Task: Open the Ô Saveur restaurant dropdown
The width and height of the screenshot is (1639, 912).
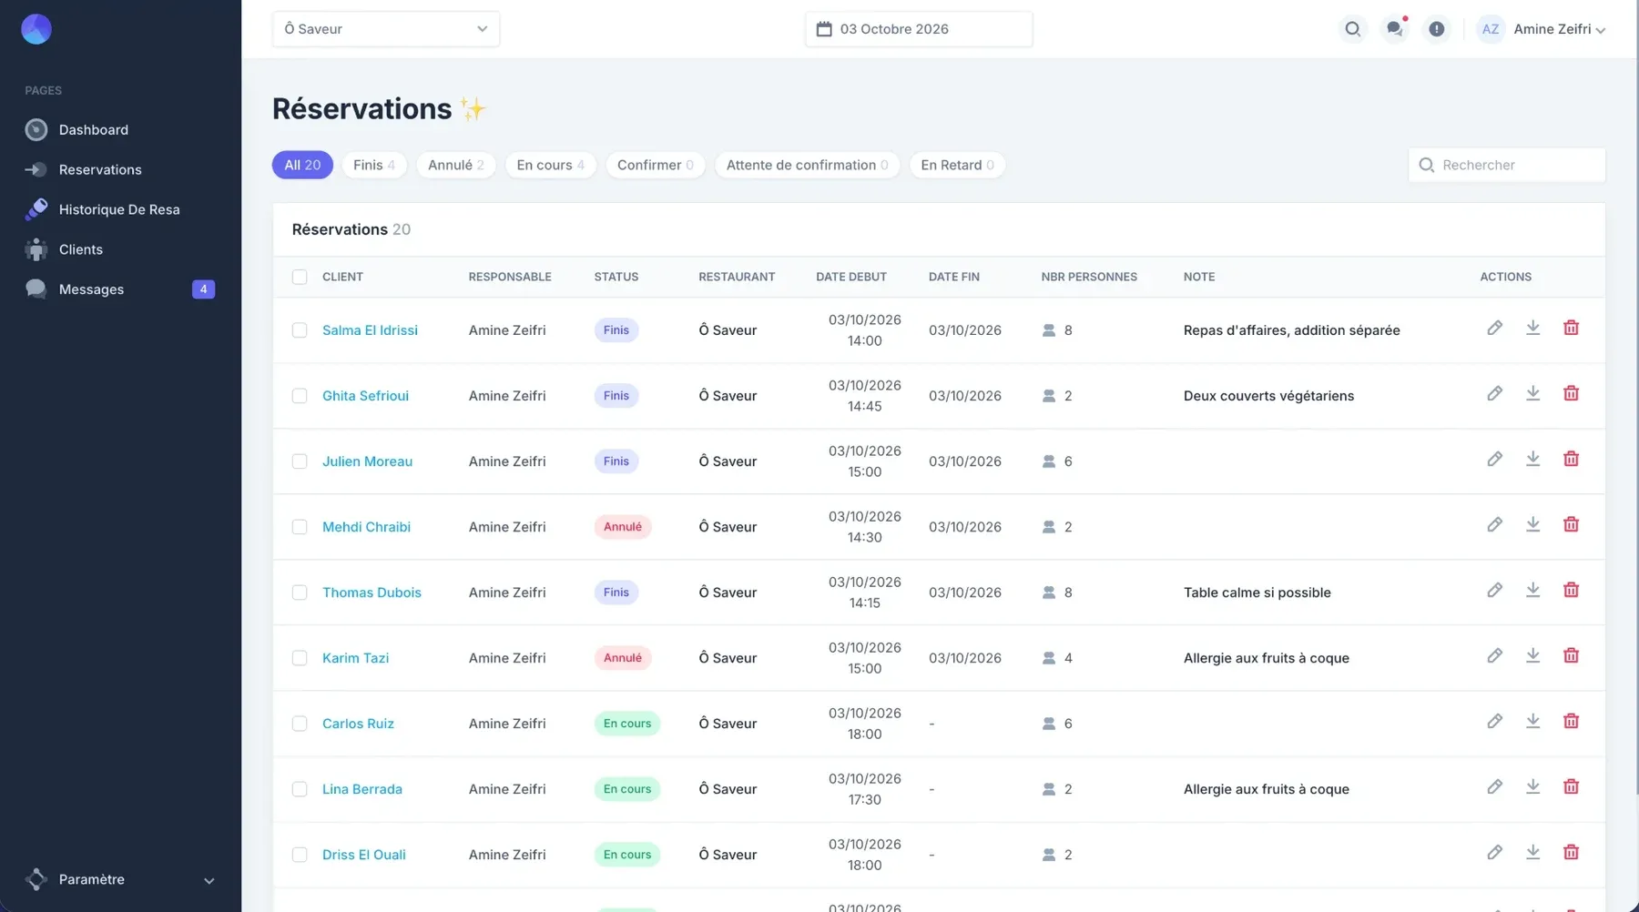Action: click(386, 29)
